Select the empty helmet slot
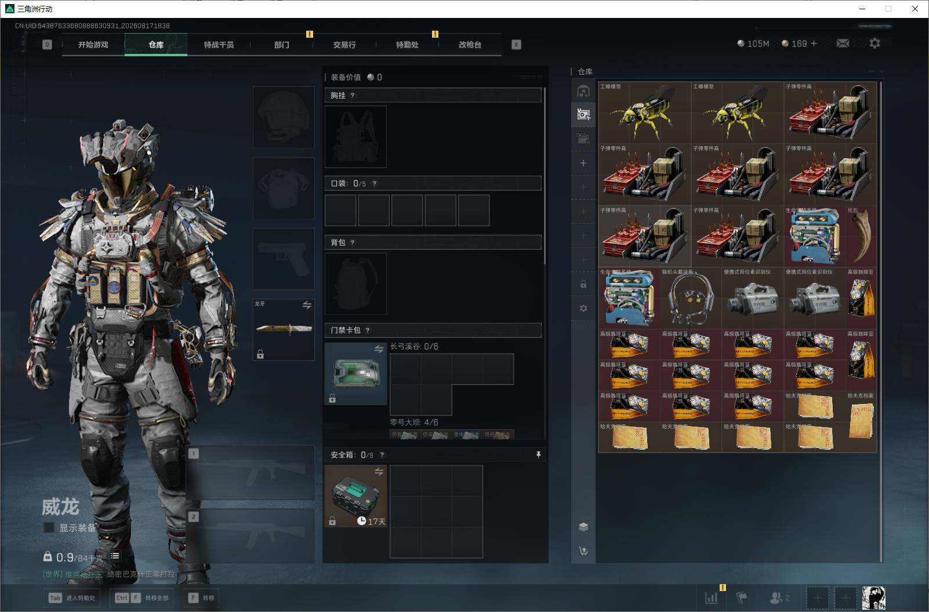This screenshot has width=929, height=612. tap(284, 117)
